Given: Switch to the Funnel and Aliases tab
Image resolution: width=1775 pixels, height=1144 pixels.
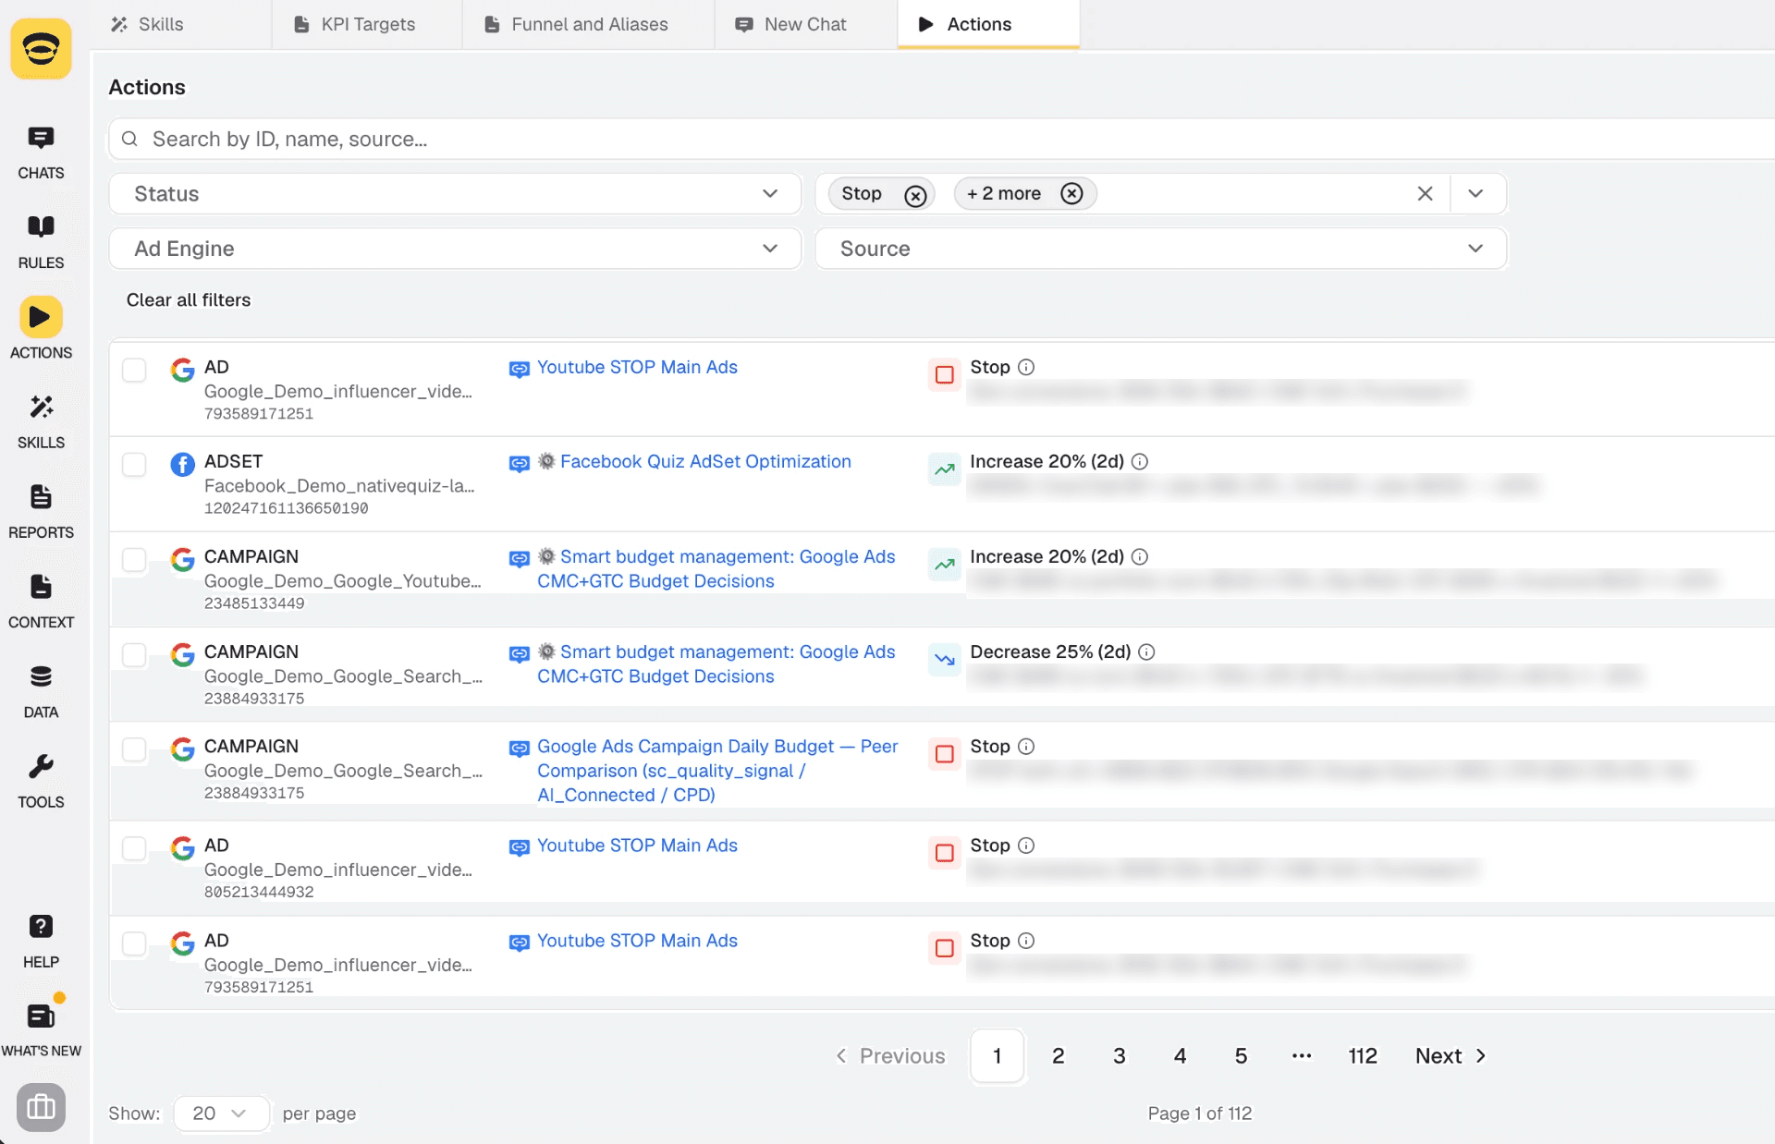Looking at the screenshot, I should coord(577,24).
